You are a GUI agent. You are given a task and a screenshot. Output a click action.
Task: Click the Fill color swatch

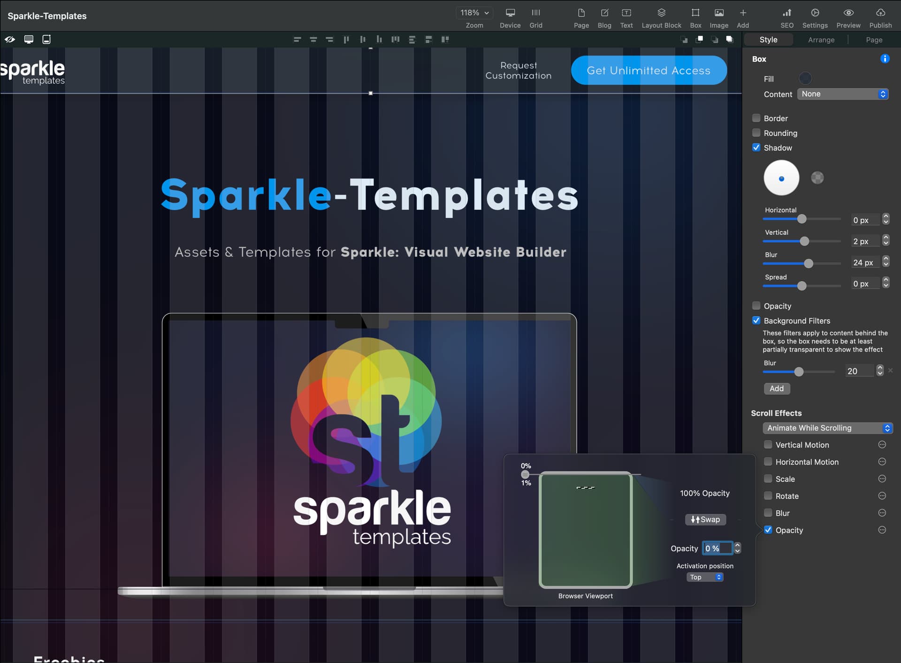[805, 78]
